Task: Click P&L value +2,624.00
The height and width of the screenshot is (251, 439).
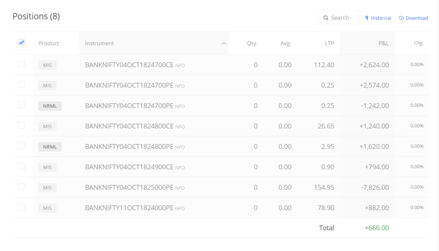Action: (374, 65)
